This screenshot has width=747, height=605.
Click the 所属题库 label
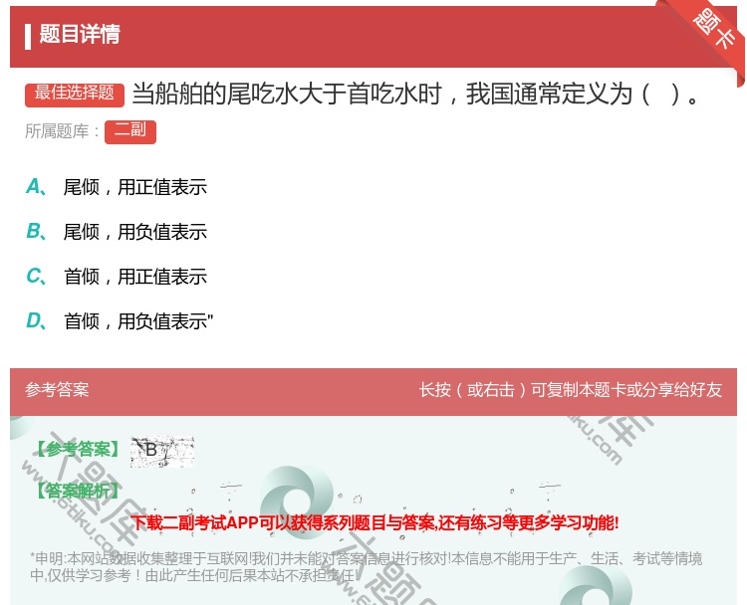pyautogui.click(x=62, y=131)
